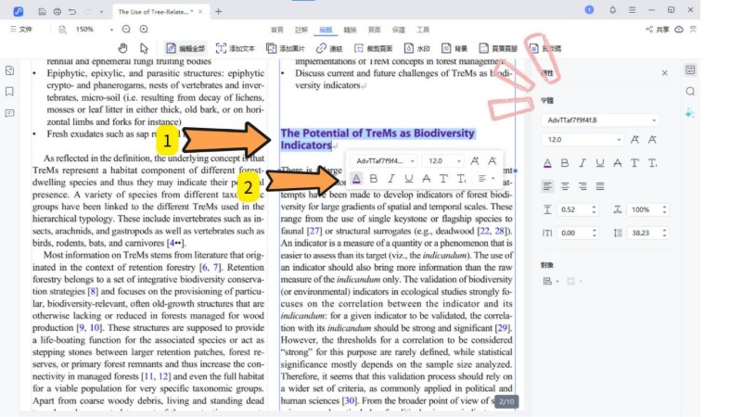Click the Print icon in title bar

[57, 11]
